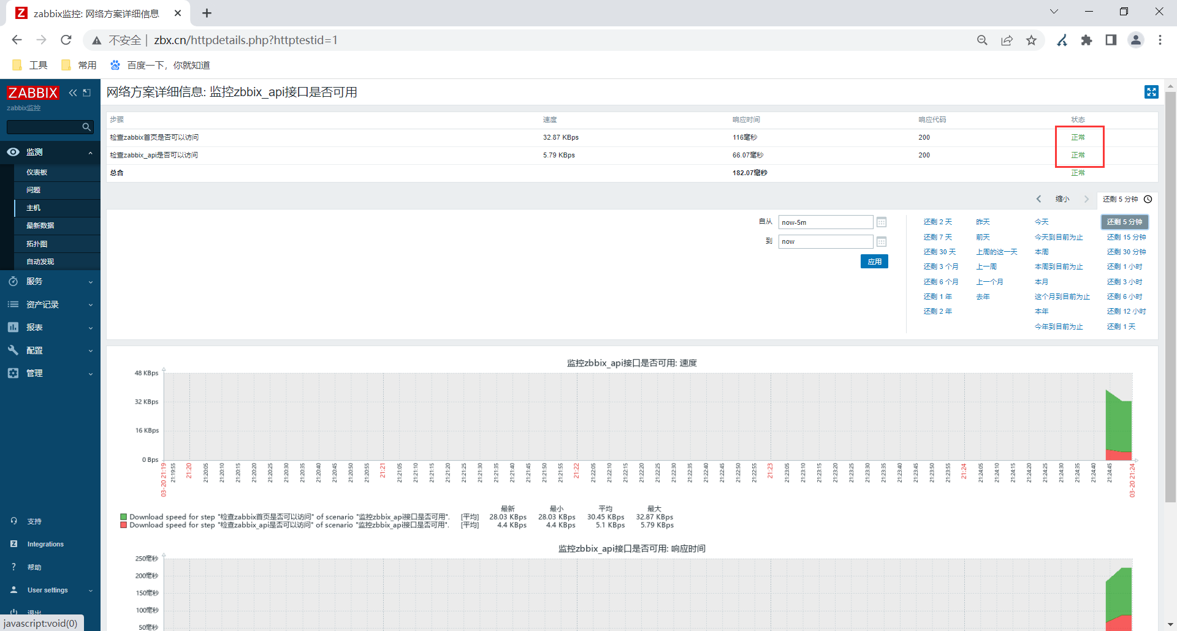Select the 昨天 time range

click(983, 222)
